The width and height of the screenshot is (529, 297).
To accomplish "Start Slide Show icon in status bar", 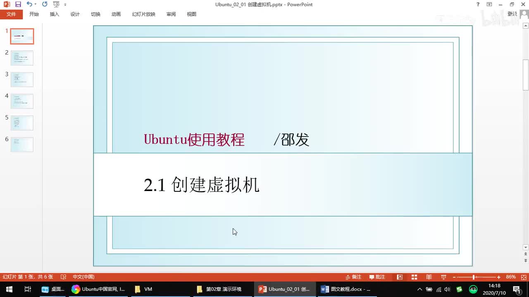I will (x=443, y=277).
